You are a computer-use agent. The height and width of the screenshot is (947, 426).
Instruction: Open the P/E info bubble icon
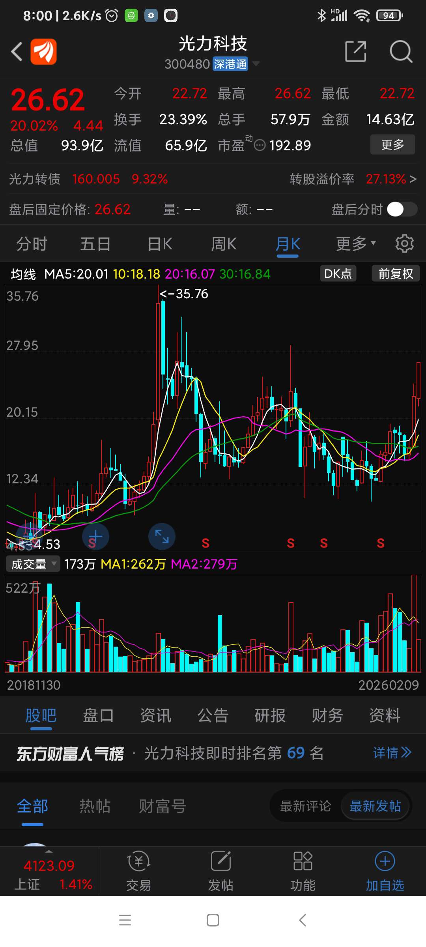click(x=260, y=145)
